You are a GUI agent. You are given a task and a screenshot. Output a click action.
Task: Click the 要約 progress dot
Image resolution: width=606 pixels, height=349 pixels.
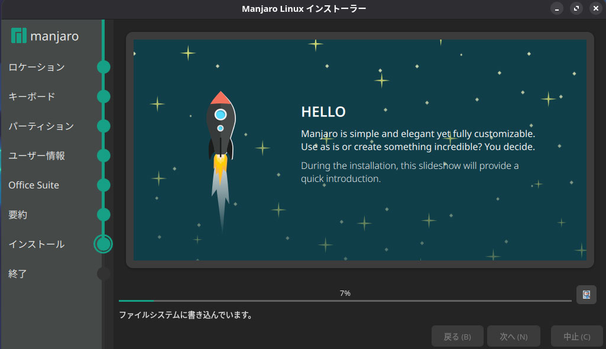[x=103, y=214]
